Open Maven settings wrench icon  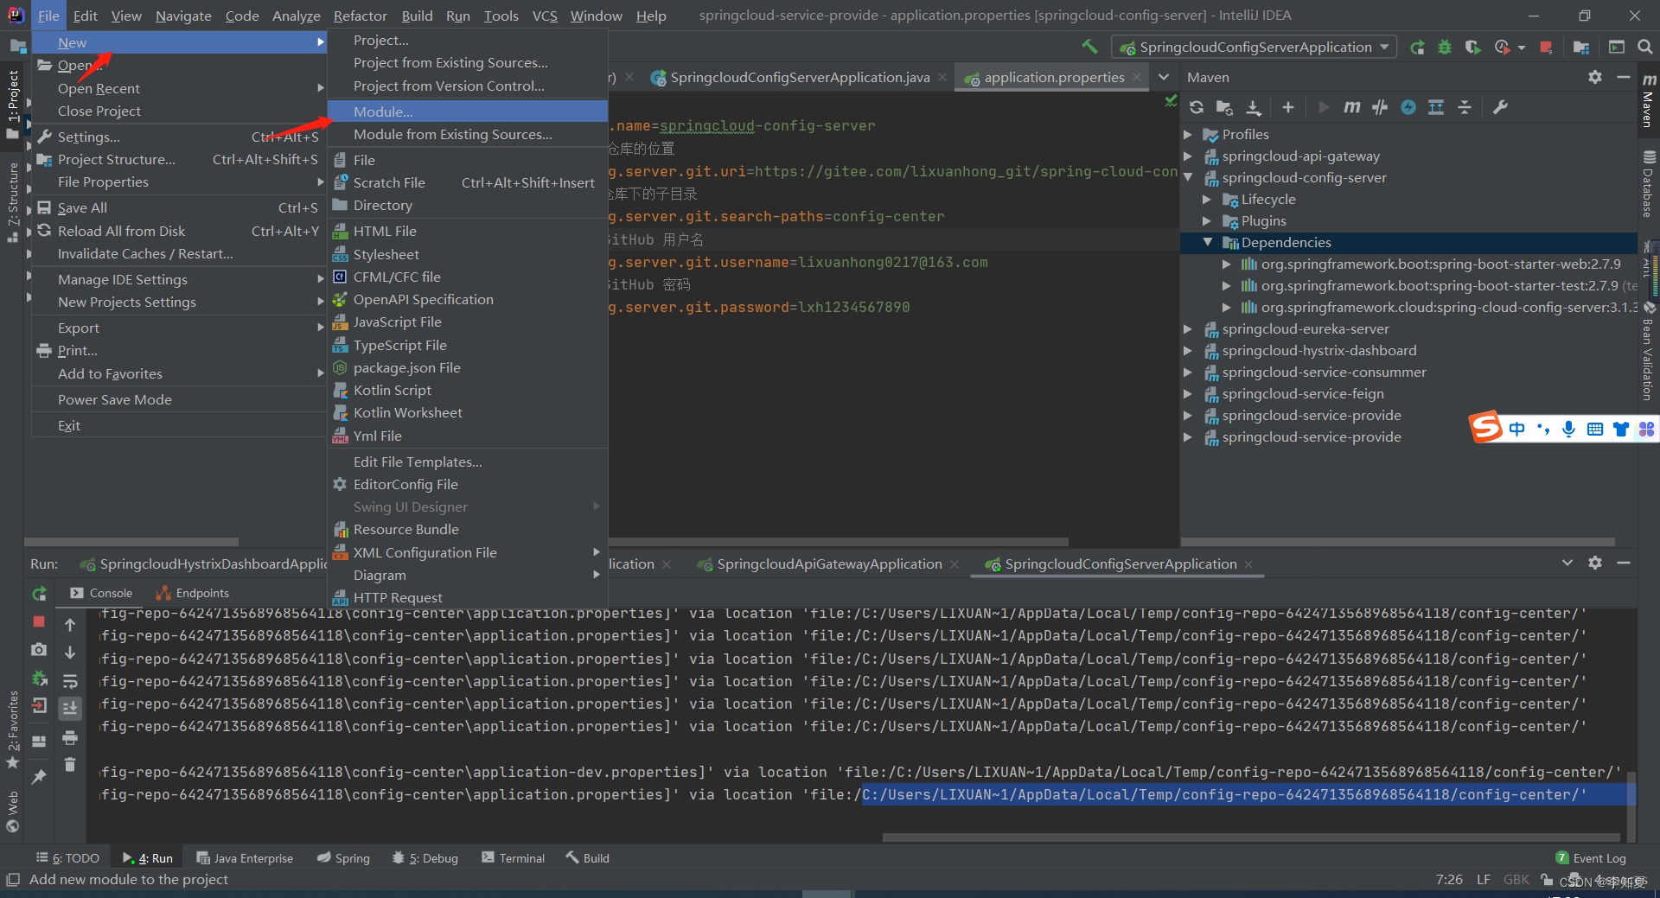[x=1500, y=107]
